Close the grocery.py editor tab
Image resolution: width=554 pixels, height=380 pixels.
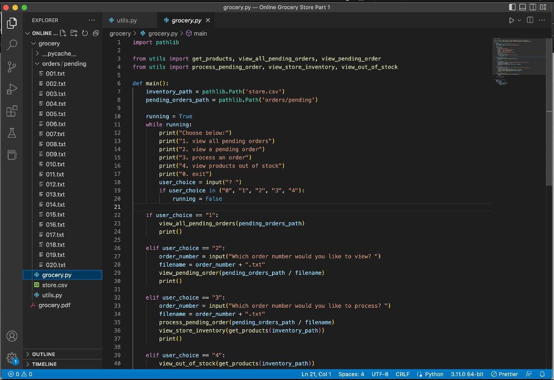coord(208,21)
